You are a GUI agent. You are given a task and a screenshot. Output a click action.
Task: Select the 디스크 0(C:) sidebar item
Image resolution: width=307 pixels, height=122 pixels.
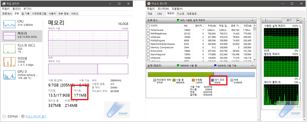pos(22,48)
